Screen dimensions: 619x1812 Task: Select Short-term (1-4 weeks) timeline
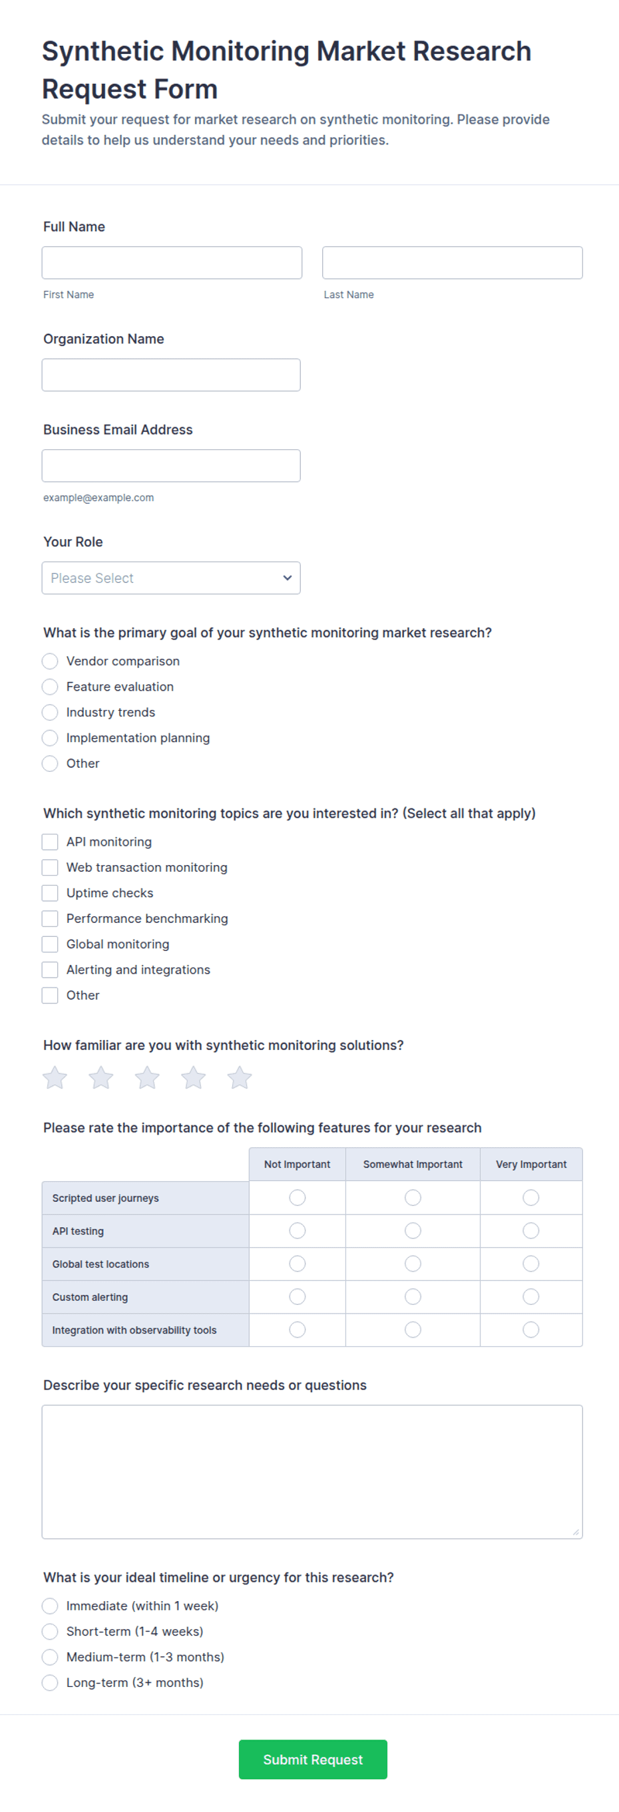coord(50,1631)
